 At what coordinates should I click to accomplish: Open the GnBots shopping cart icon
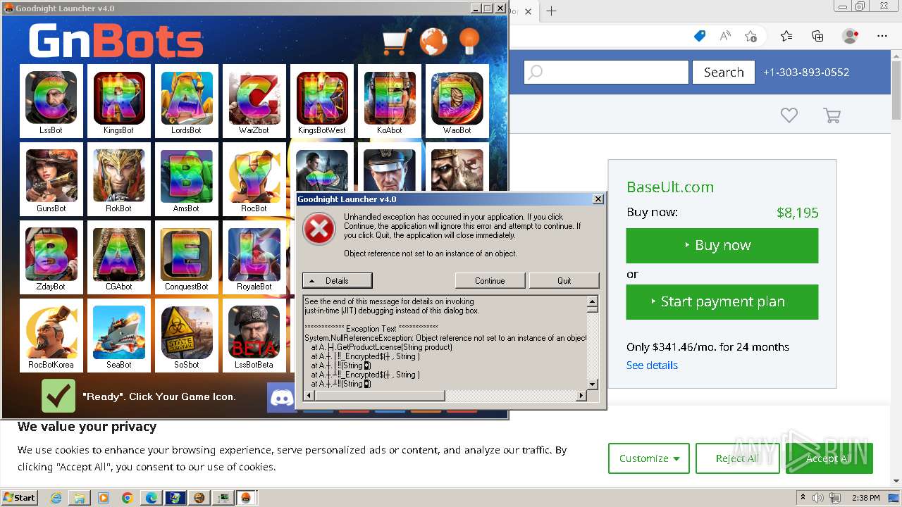(397, 42)
